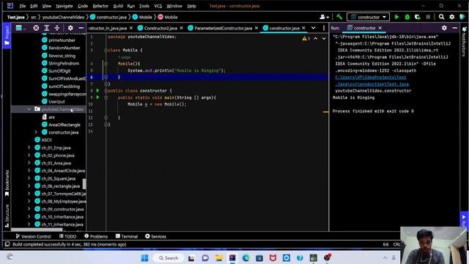
Task: Close the constructor.java editor tab
Action: pos(303,28)
